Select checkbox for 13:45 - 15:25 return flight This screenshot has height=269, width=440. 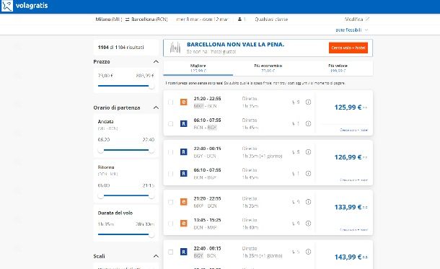tap(171, 224)
